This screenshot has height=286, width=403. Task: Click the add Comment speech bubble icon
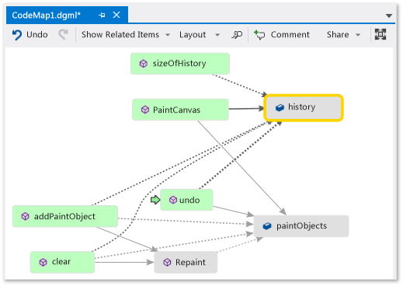[259, 35]
